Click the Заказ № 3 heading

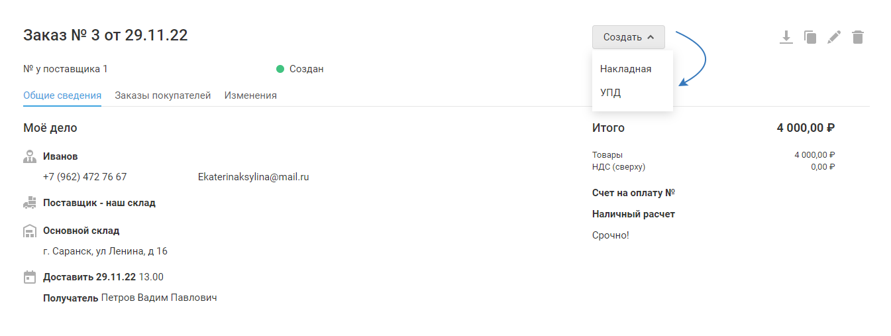point(105,35)
